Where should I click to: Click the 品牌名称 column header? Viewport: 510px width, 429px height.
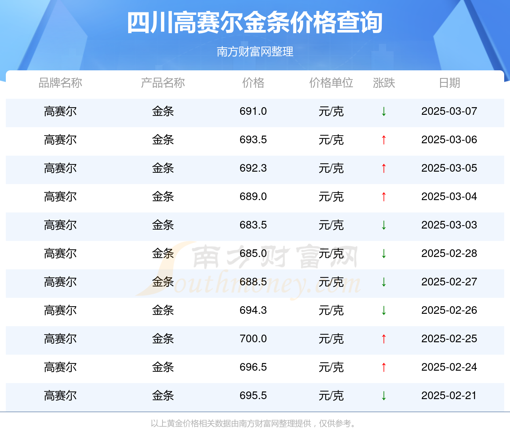[60, 83]
